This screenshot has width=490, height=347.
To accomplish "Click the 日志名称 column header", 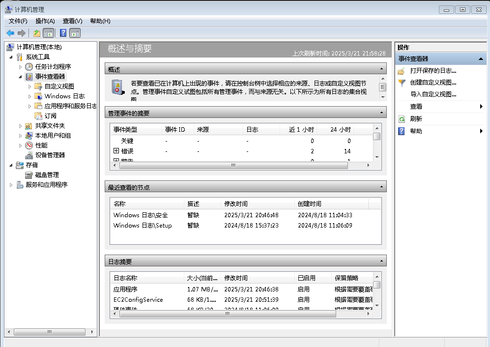I will coord(147,278).
